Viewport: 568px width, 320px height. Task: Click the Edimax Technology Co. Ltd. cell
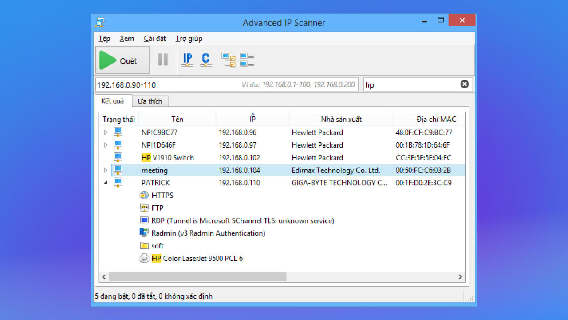coord(336,170)
